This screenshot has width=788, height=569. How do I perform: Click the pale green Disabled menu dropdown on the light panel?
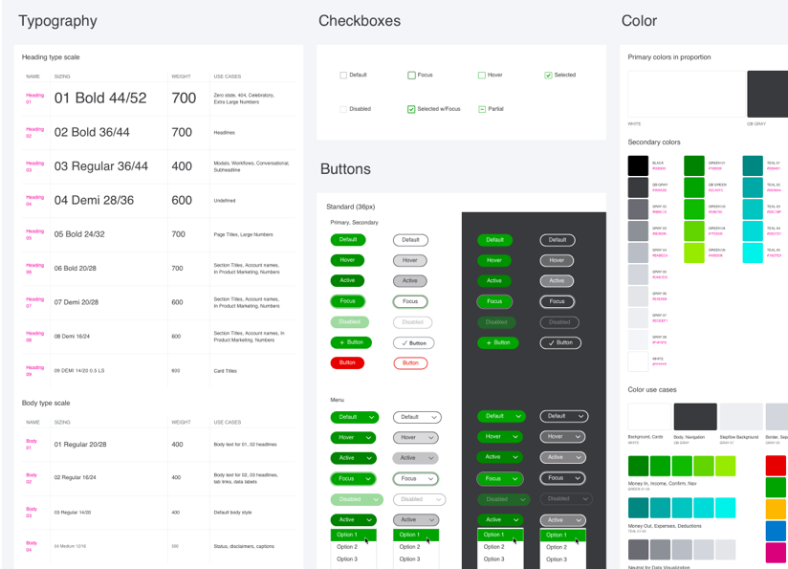click(x=357, y=499)
